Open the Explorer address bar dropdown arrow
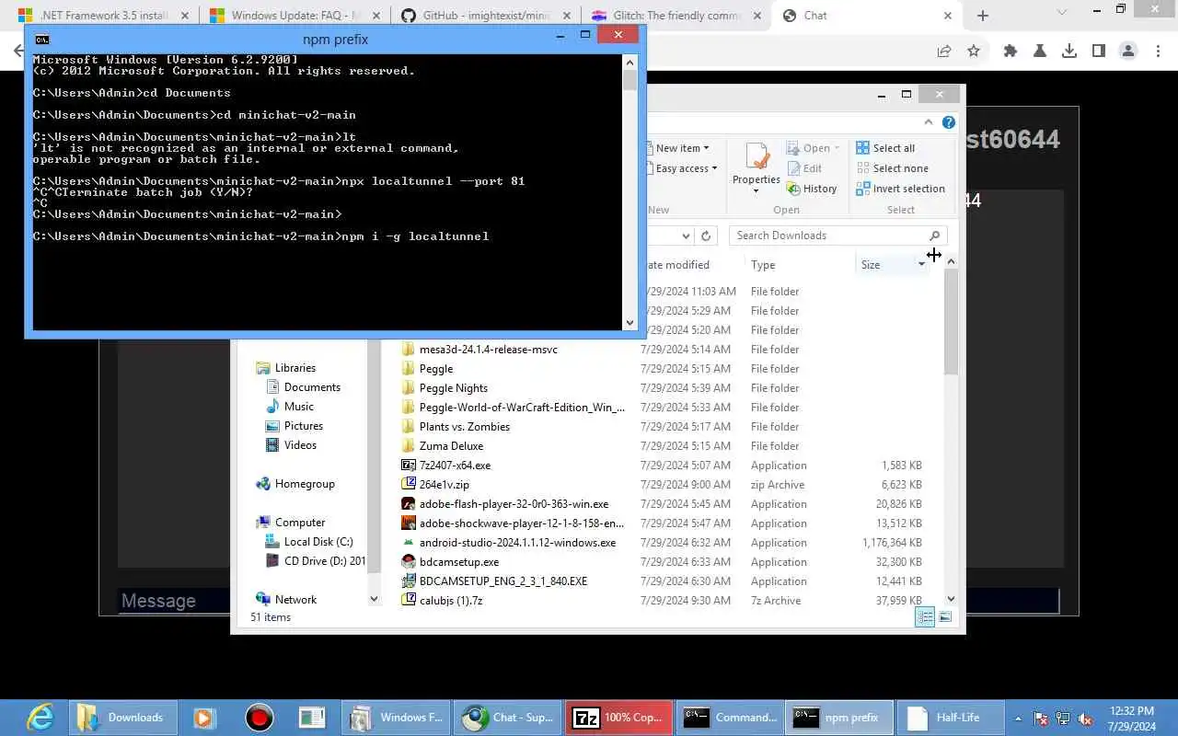This screenshot has width=1178, height=736. coord(686,236)
